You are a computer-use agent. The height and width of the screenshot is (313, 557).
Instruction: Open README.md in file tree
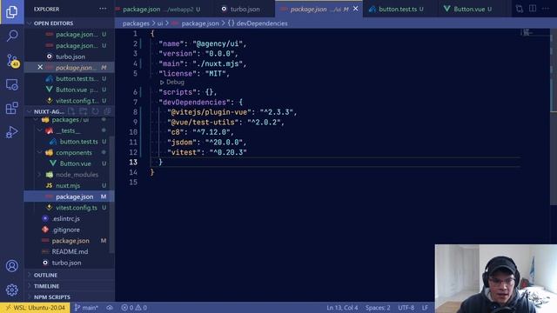[70, 251]
